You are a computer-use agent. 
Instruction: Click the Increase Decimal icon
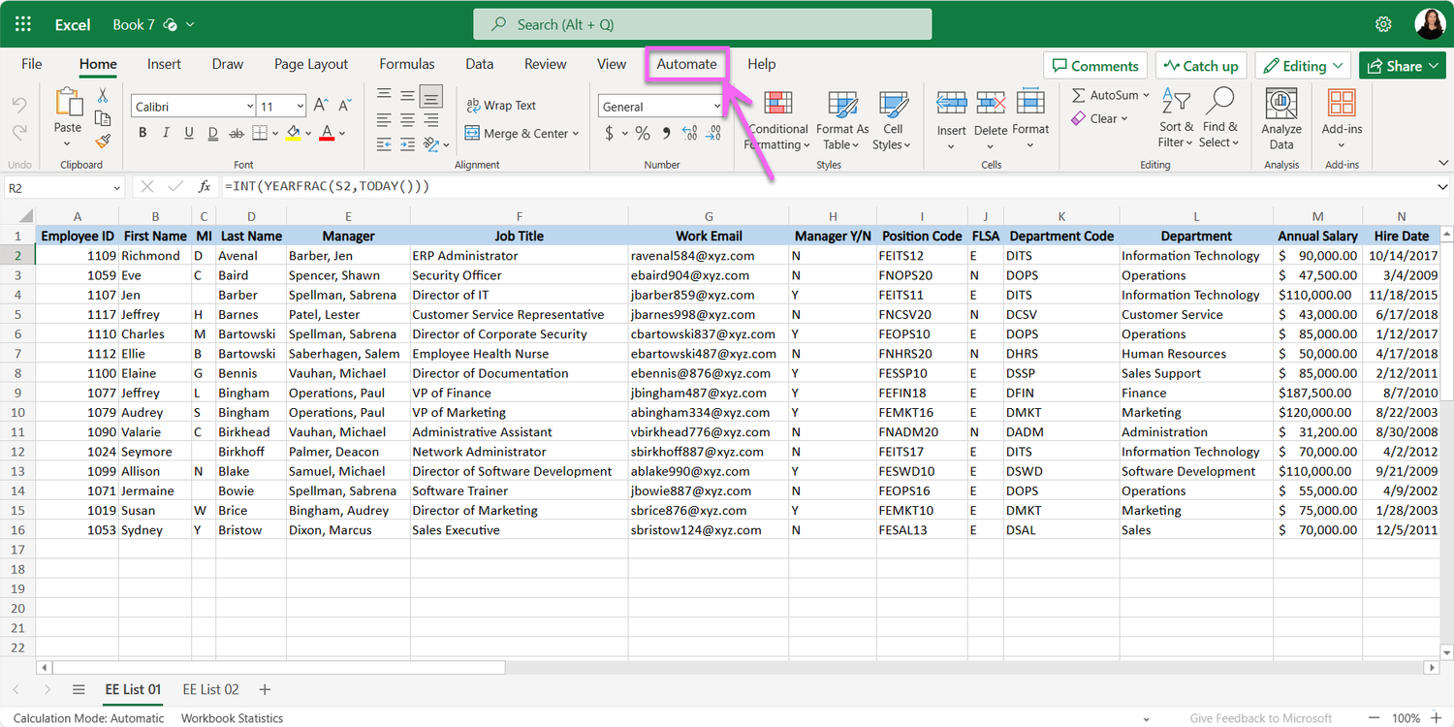point(688,133)
